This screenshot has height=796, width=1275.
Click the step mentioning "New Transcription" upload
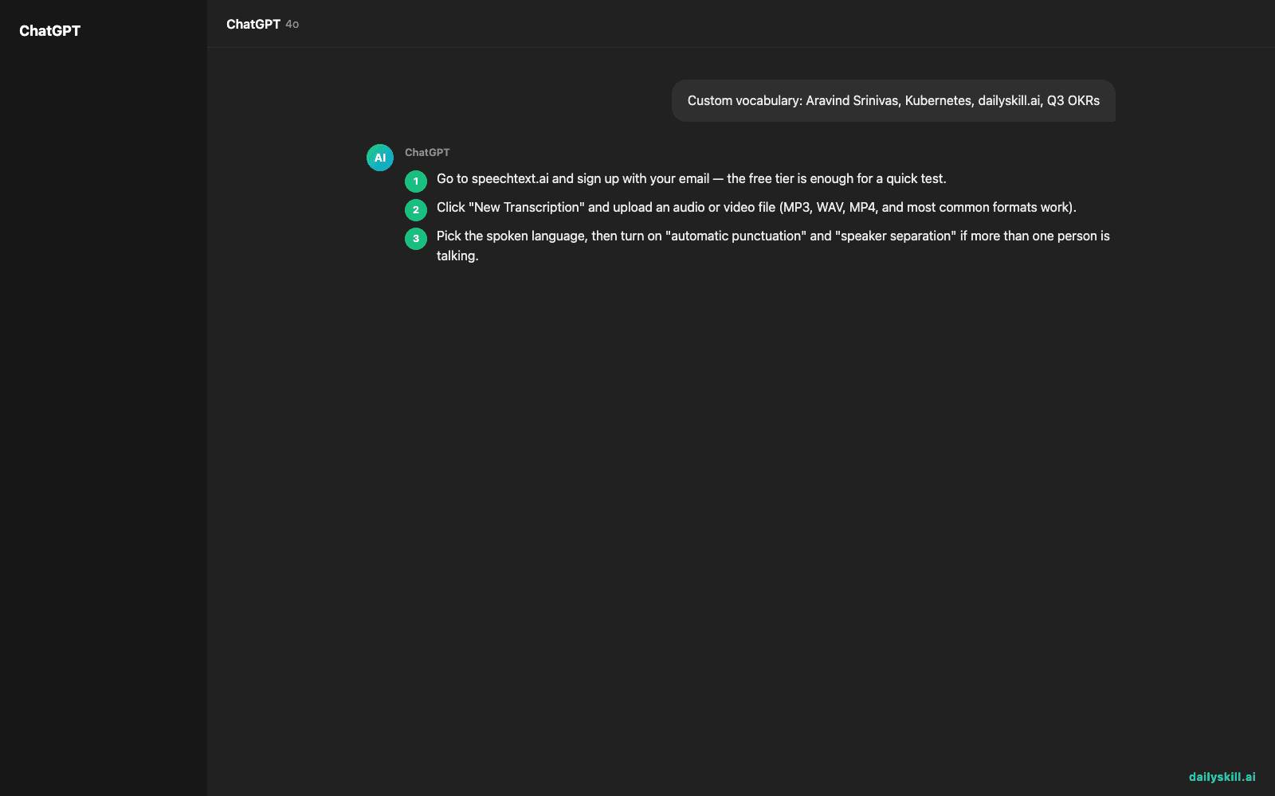coord(756,207)
